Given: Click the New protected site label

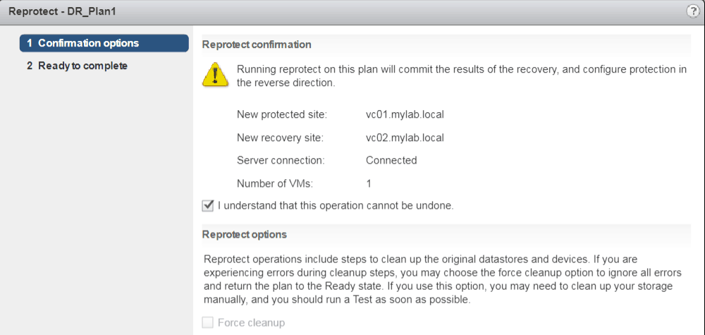Looking at the screenshot, I should point(283,114).
